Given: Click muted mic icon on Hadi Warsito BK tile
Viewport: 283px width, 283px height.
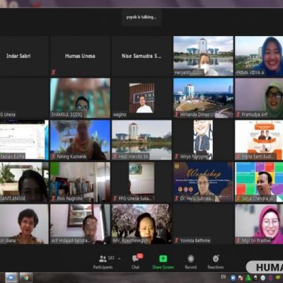Looking at the screenshot, I should point(115,156).
